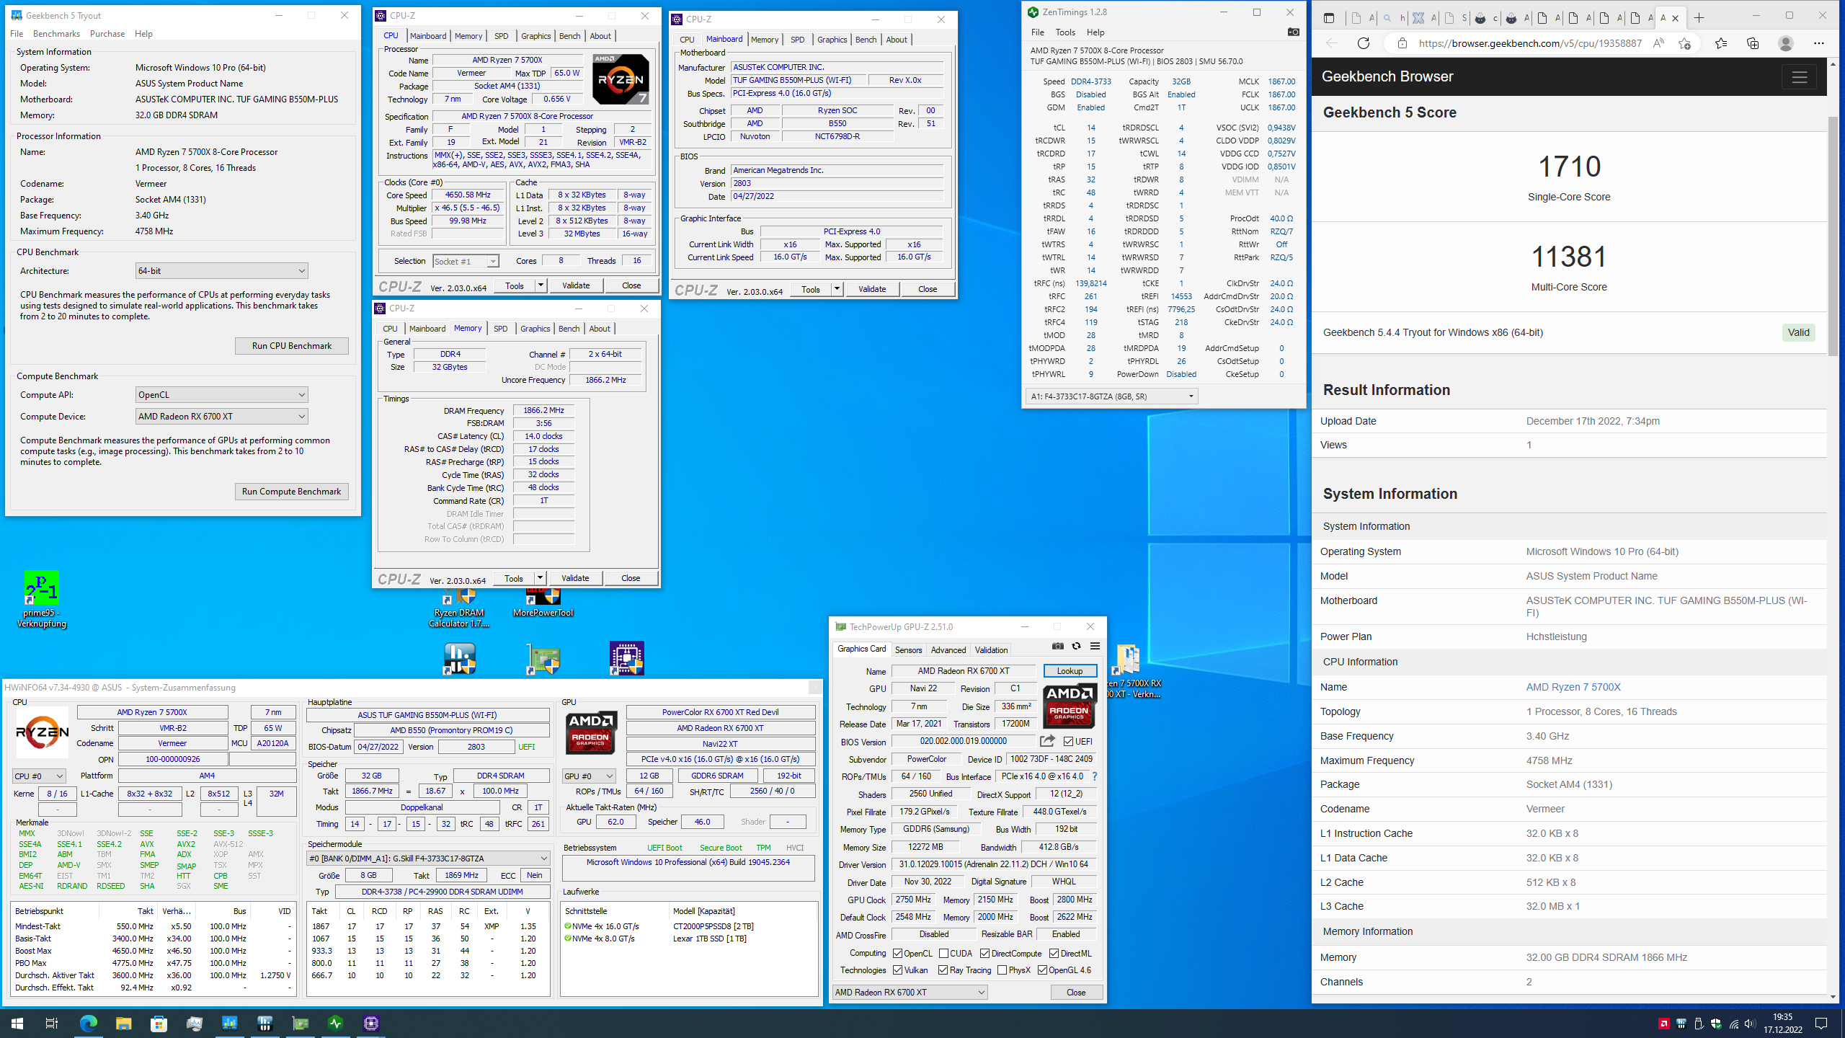Toggle Ray Tracing checkbox in GPU-Z
1845x1038 pixels.
[x=943, y=970]
